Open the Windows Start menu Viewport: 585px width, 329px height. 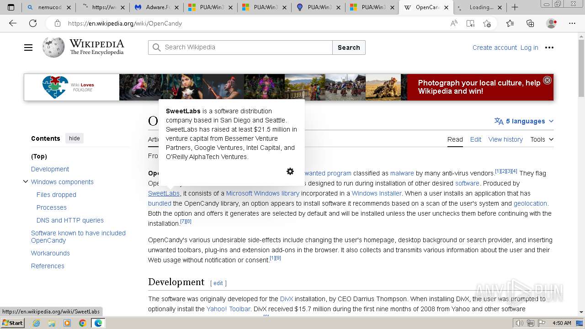pos(13,323)
